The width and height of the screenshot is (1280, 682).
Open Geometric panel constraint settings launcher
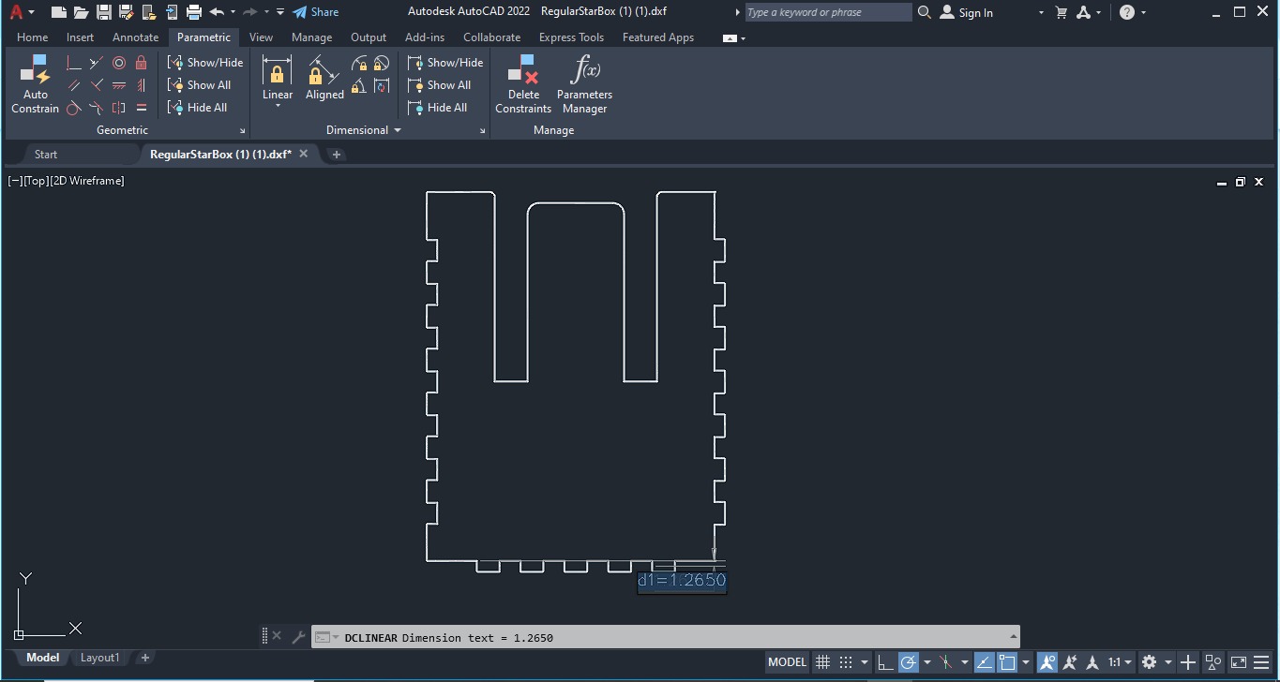click(x=243, y=131)
